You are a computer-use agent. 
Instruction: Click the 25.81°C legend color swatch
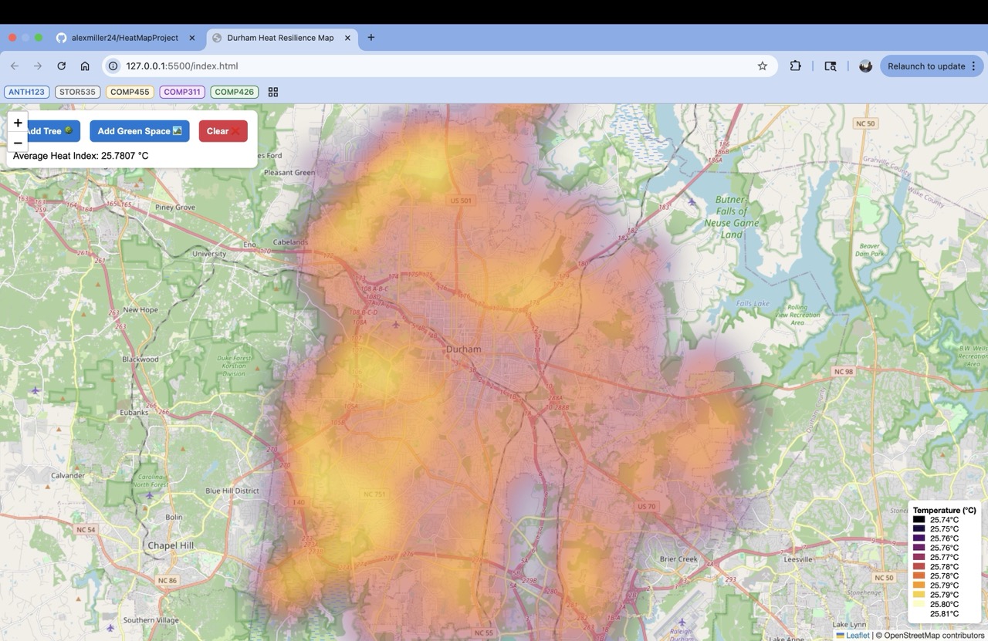pos(919,614)
